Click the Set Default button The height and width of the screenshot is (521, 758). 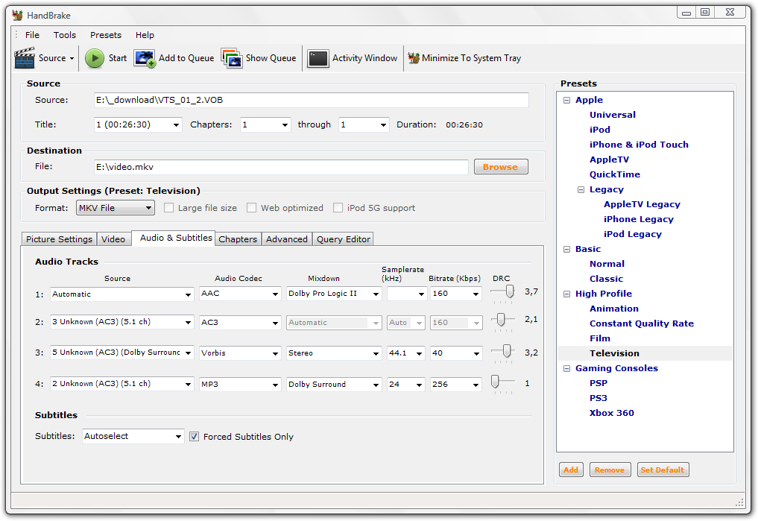[663, 470]
